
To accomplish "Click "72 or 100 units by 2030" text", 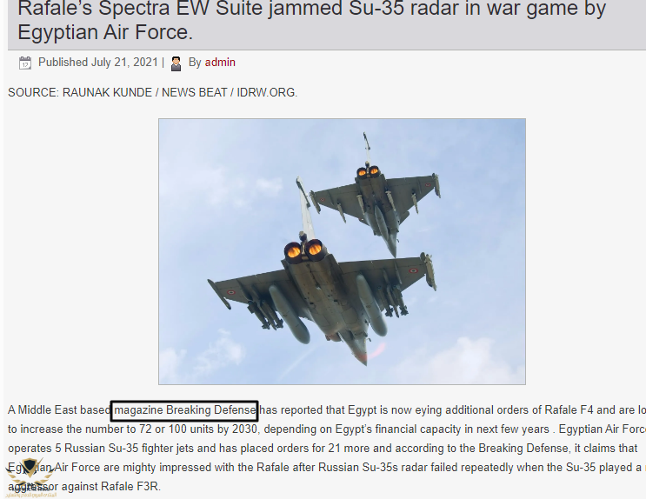I will pyautogui.click(x=198, y=429).
